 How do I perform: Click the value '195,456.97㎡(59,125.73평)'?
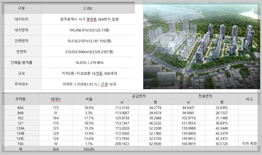click(x=89, y=30)
